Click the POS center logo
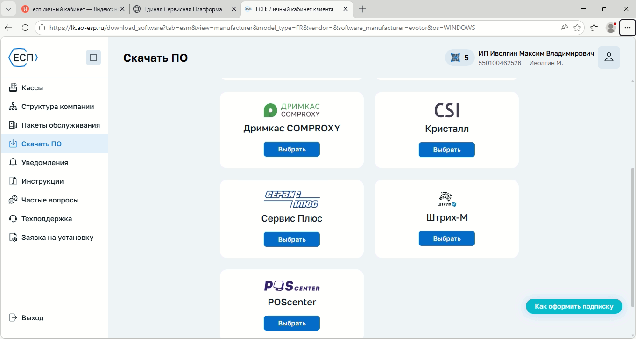Image resolution: width=636 pixels, height=339 pixels. 292,286
